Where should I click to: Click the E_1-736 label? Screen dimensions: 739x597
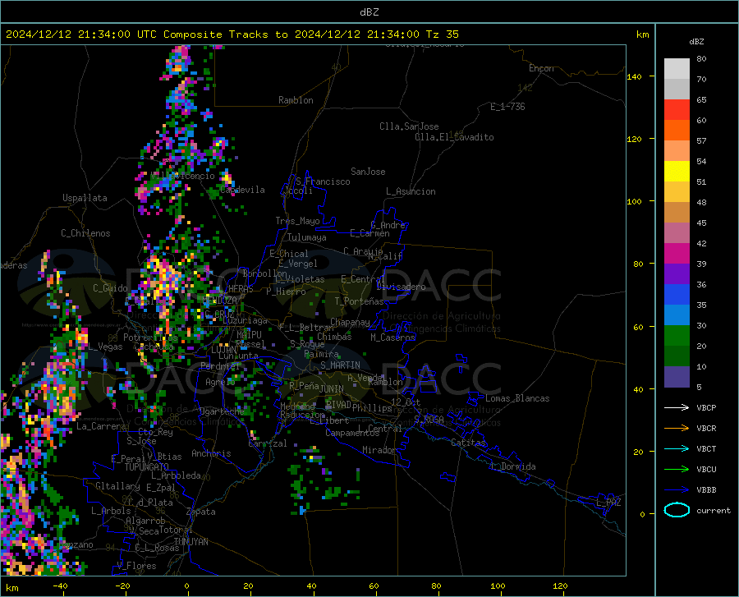507,107
